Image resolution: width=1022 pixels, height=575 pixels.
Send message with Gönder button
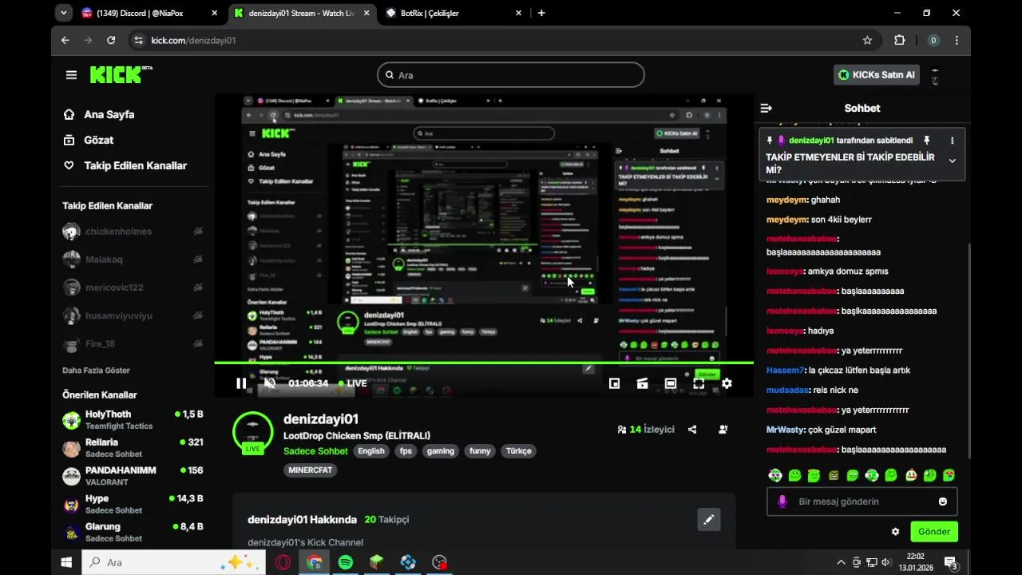934,532
